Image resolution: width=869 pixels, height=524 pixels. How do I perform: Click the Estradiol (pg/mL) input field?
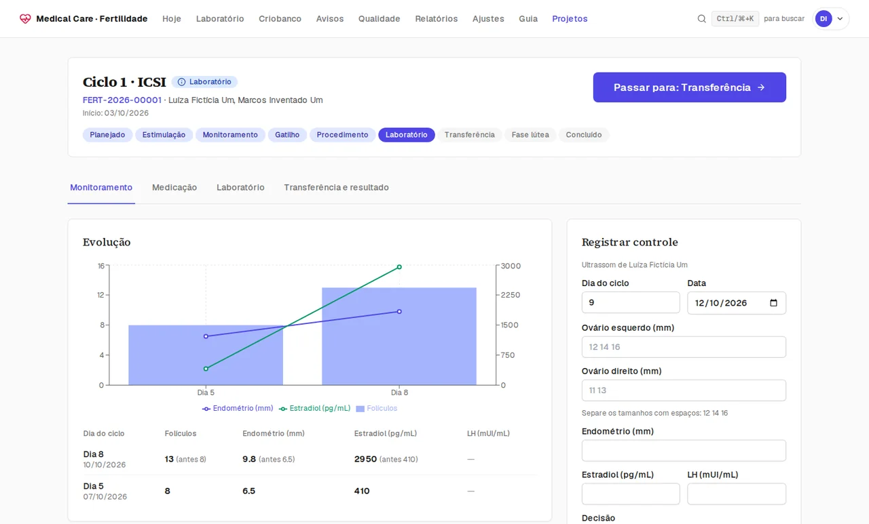pyautogui.click(x=631, y=494)
